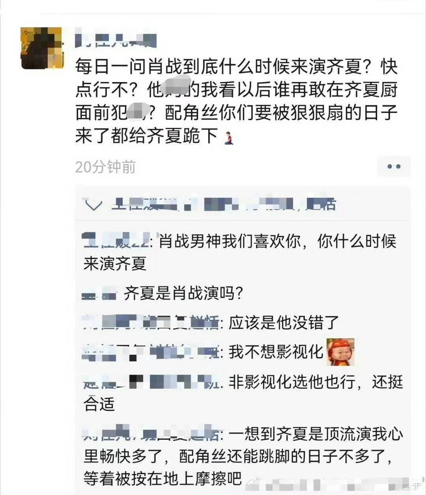Tap the 20分钟前 timestamp
Image resolution: width=426 pixels, height=495 pixels.
click(105, 167)
